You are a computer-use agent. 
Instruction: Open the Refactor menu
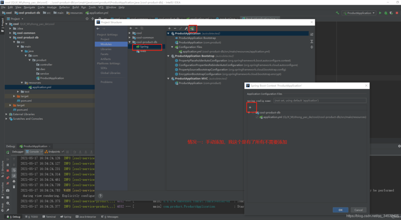coord(64,7)
